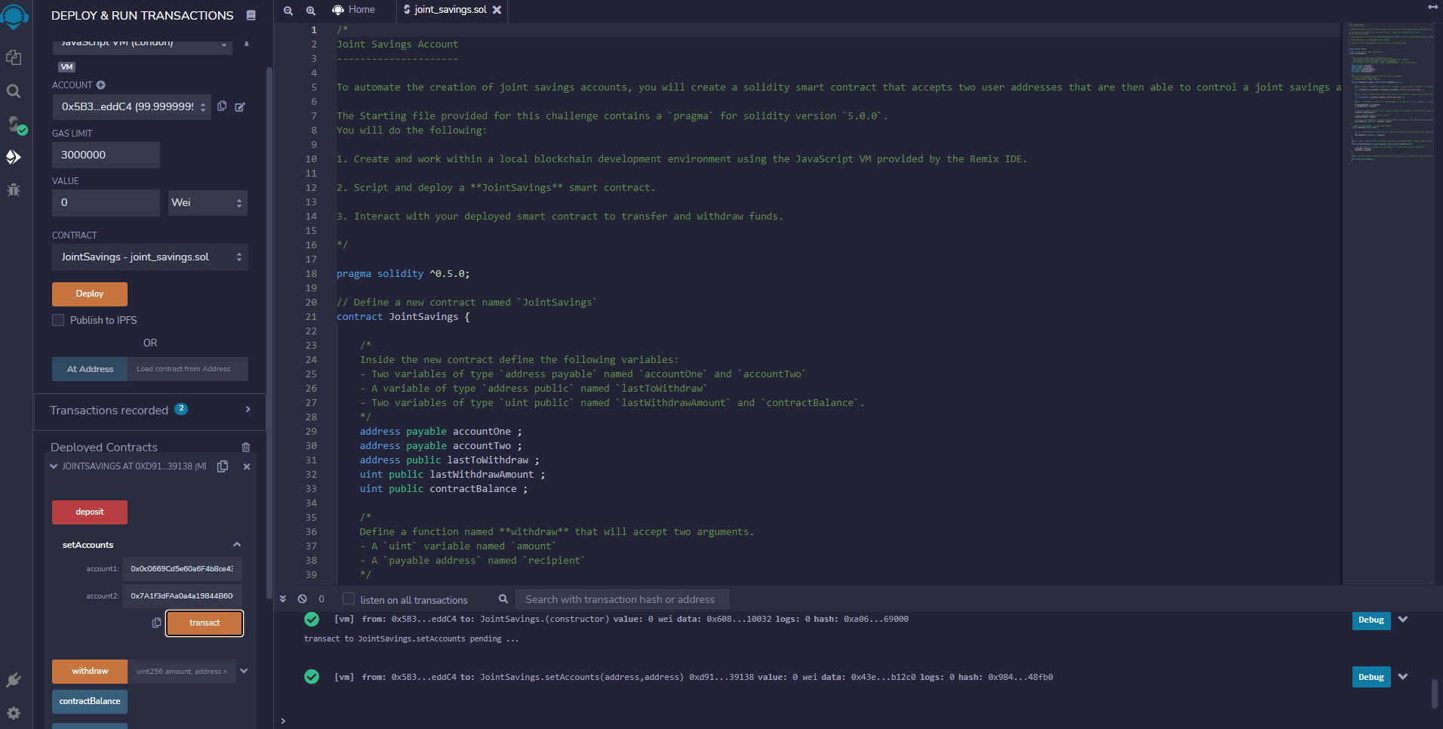Add a new account with plus icon
1443x729 pixels.
tap(101, 85)
